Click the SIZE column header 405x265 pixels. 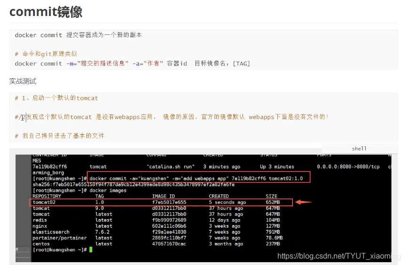click(x=271, y=196)
